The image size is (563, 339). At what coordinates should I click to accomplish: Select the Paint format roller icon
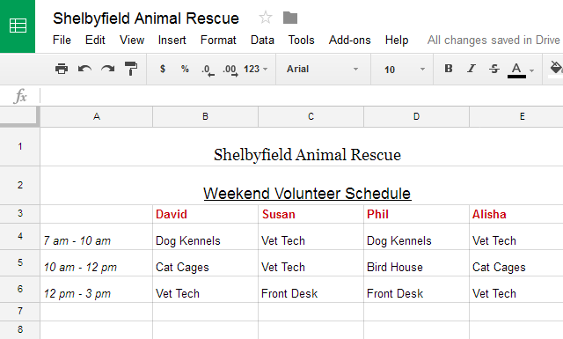pos(131,69)
